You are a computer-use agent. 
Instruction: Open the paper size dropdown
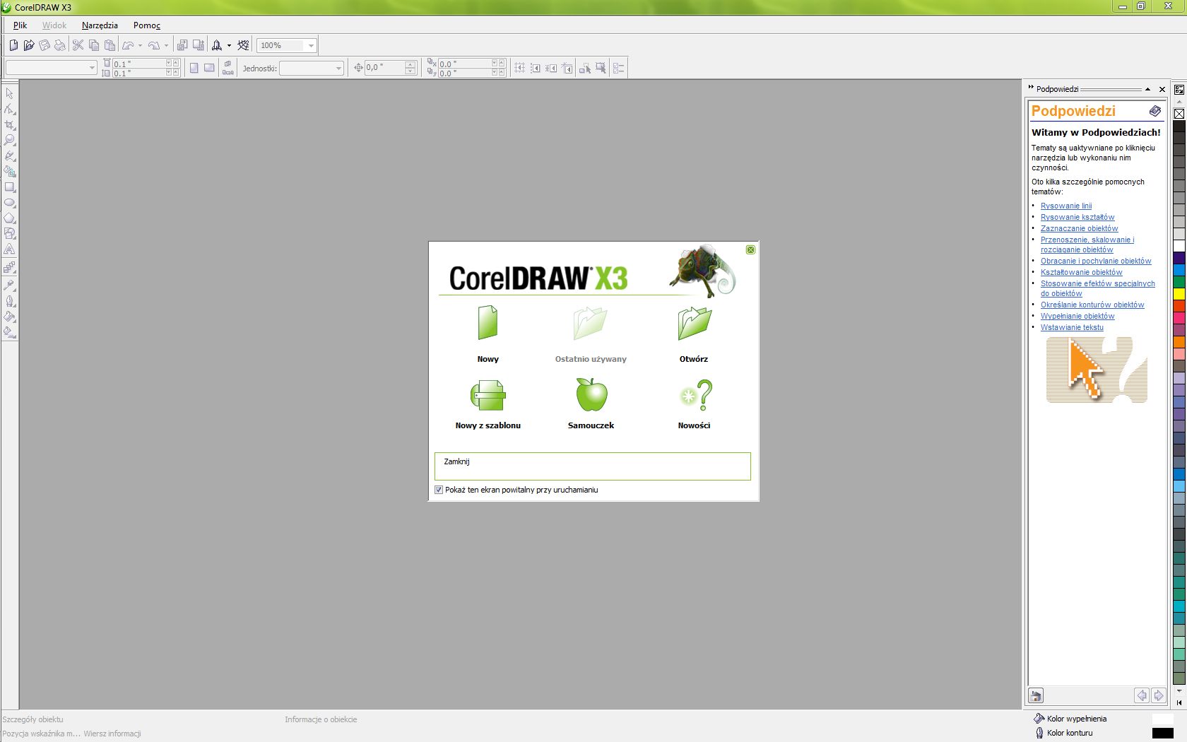click(x=91, y=69)
